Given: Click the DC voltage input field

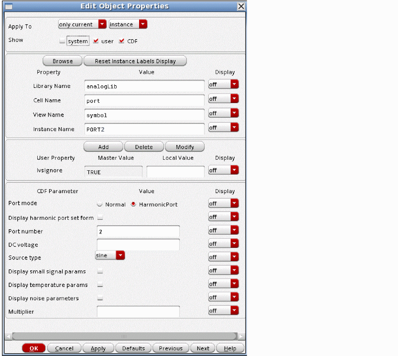Looking at the screenshot, I should point(138,245).
